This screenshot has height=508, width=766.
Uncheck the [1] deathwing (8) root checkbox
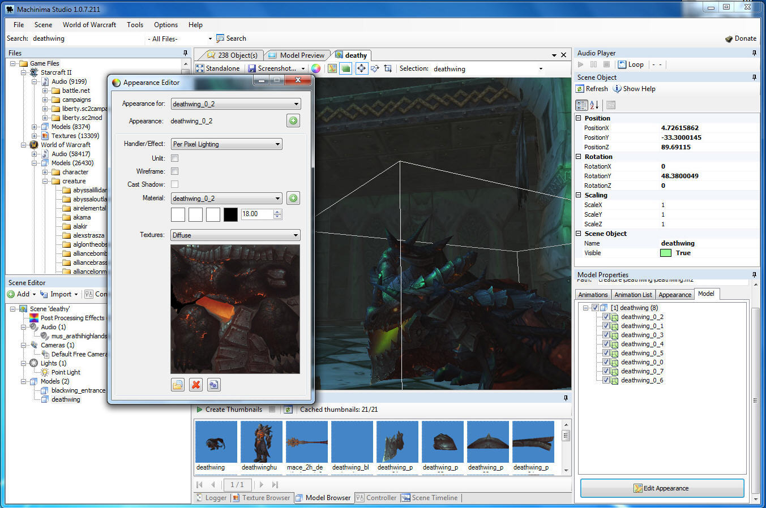click(x=595, y=308)
